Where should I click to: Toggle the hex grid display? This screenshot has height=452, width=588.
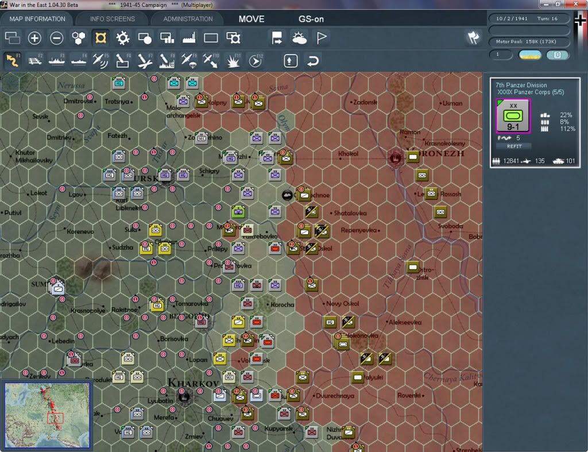tap(78, 38)
